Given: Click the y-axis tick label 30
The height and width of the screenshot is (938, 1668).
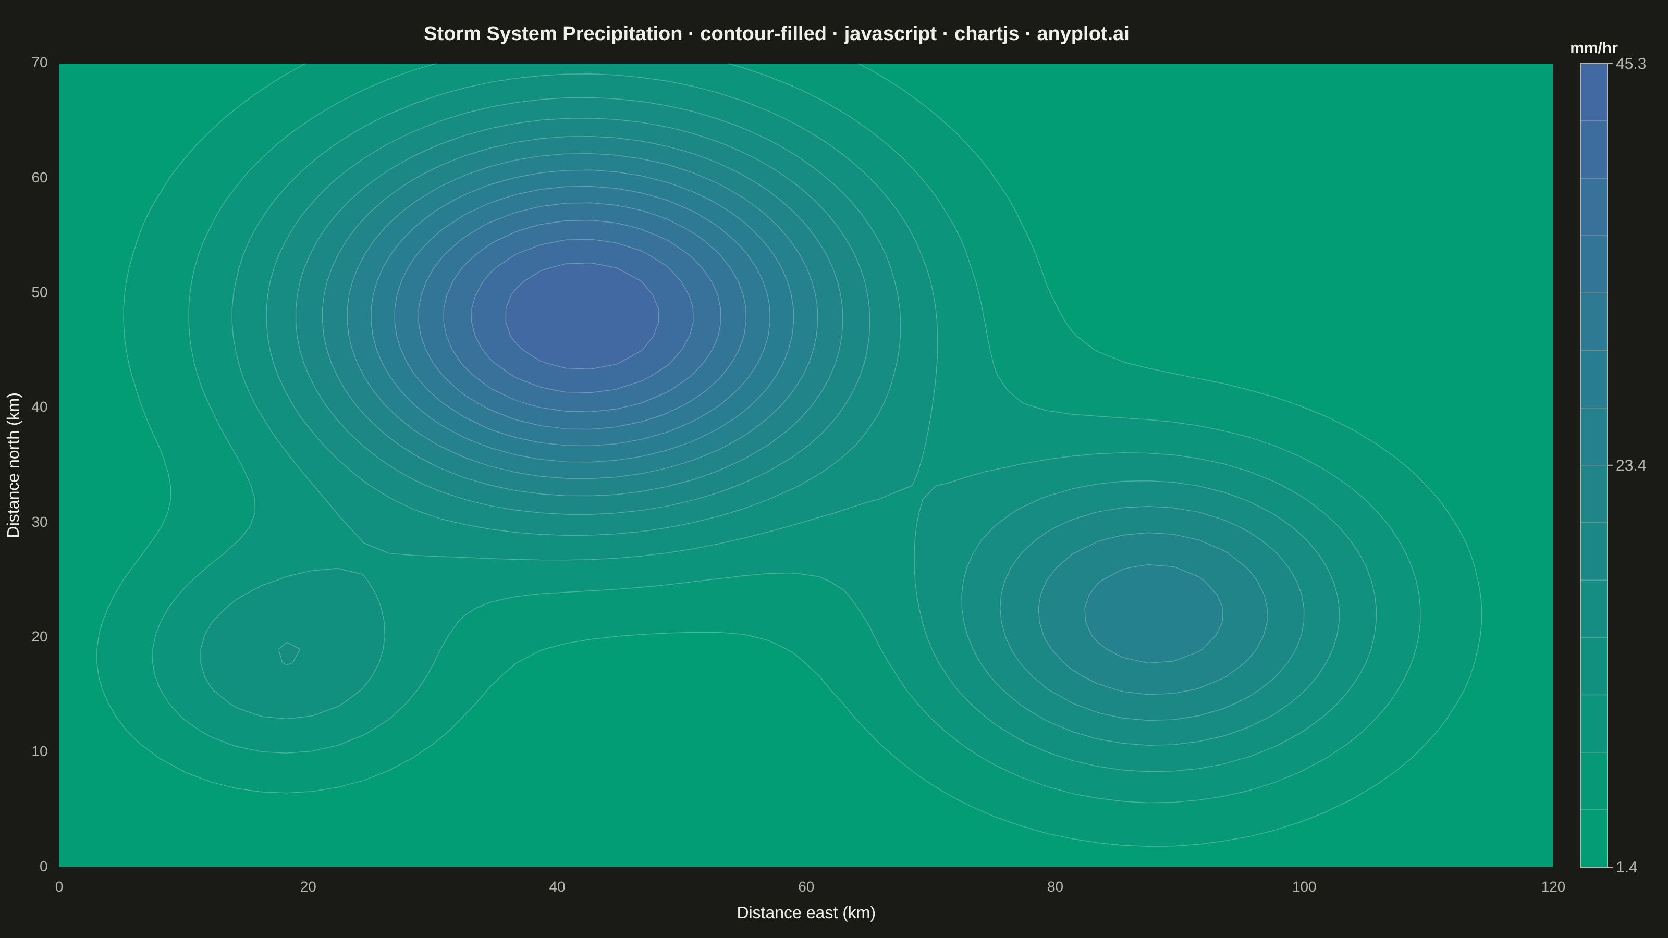Looking at the screenshot, I should 40,522.
